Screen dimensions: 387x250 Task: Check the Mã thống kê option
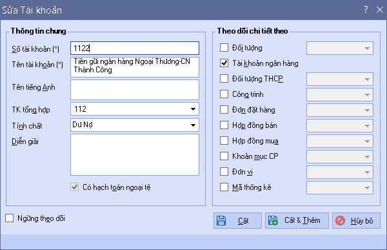click(x=224, y=187)
